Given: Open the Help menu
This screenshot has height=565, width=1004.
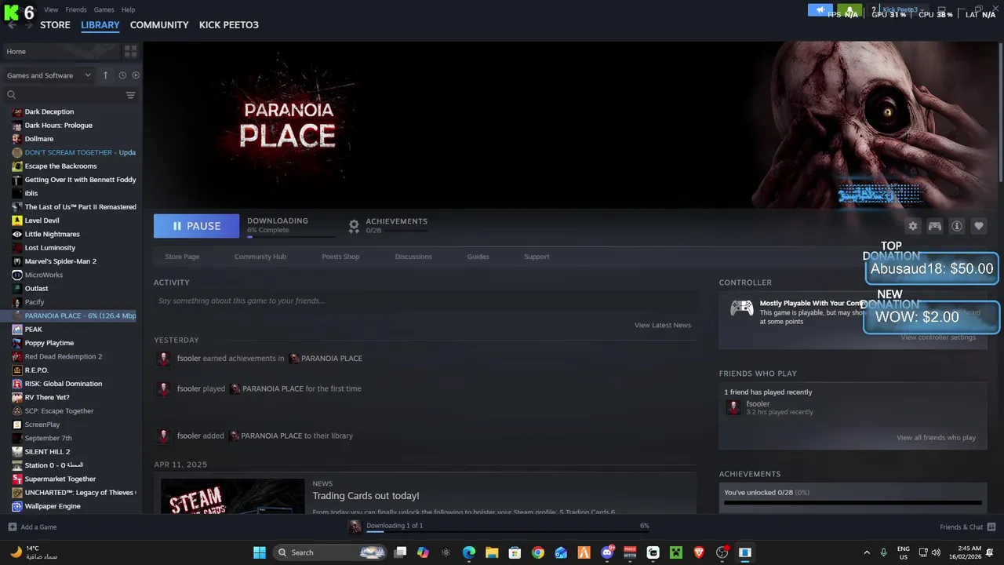Looking at the screenshot, I should [128, 9].
